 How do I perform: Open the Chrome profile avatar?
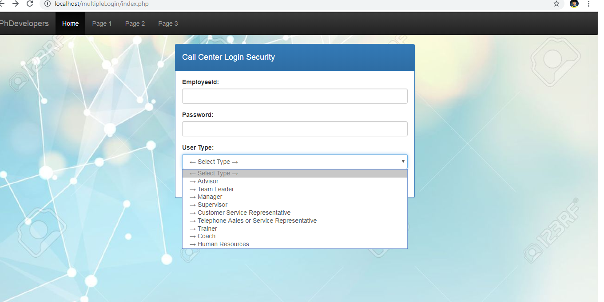click(574, 4)
